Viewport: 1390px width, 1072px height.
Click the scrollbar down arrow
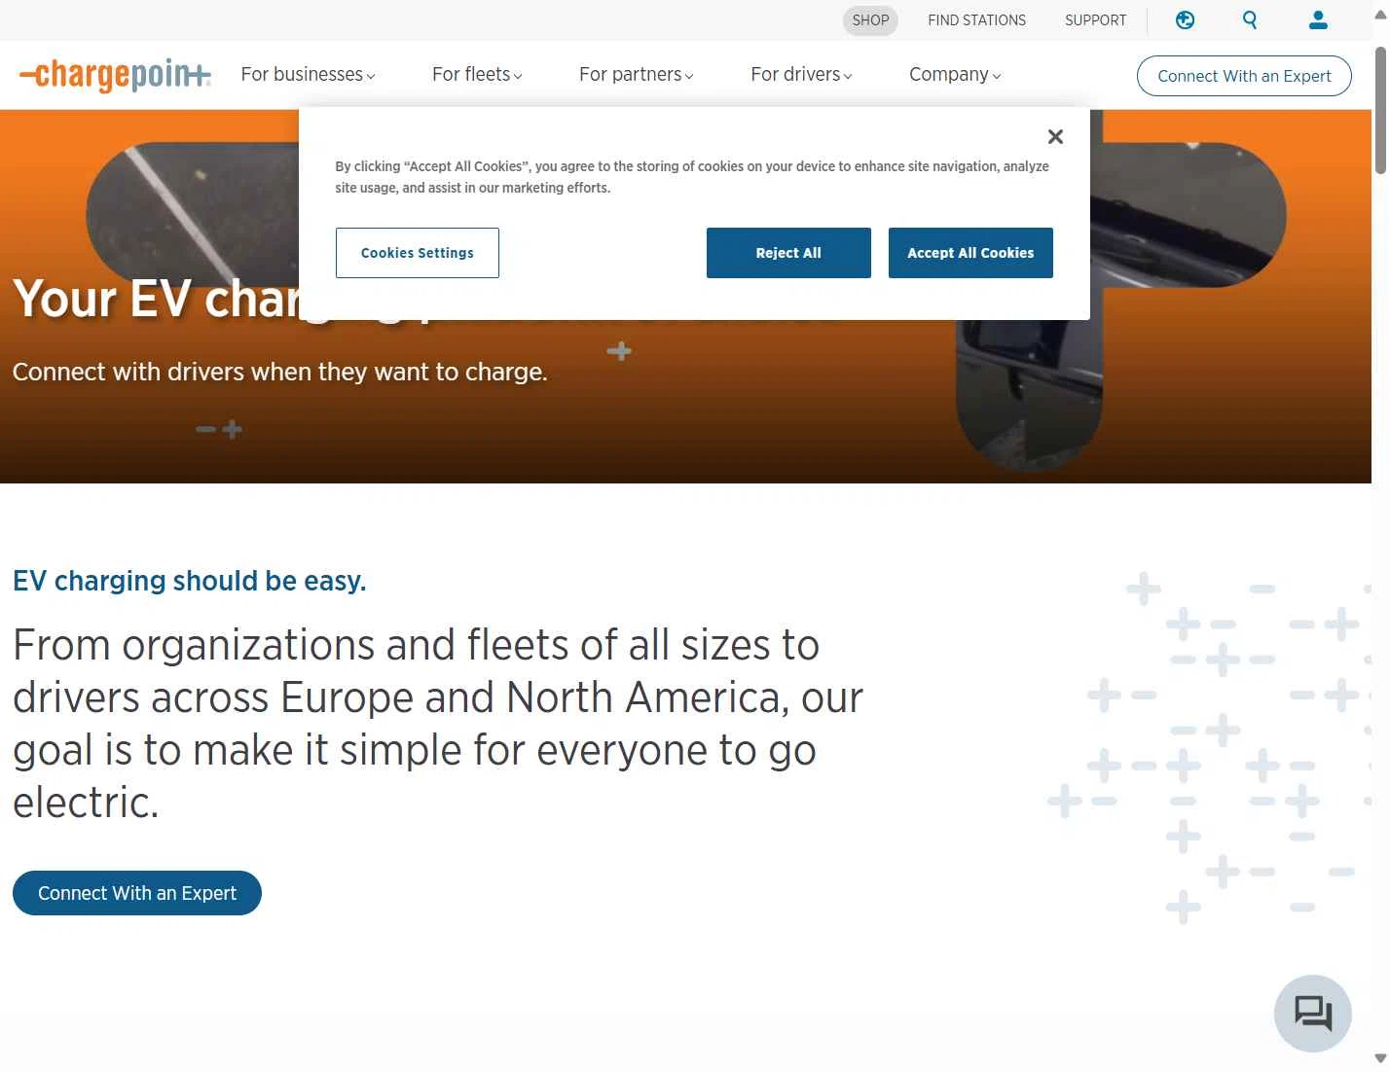click(1380, 1058)
